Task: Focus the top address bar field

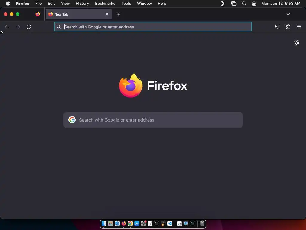Action: tap(153, 27)
